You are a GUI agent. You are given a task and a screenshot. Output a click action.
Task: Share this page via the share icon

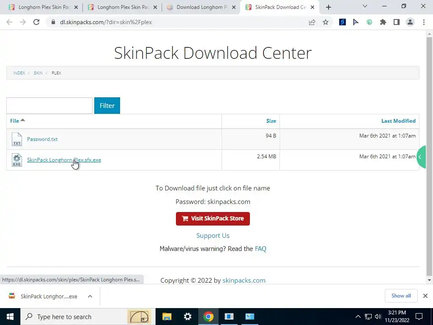[312, 22]
